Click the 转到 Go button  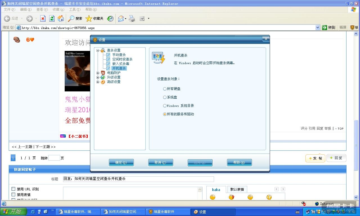click(x=328, y=27)
